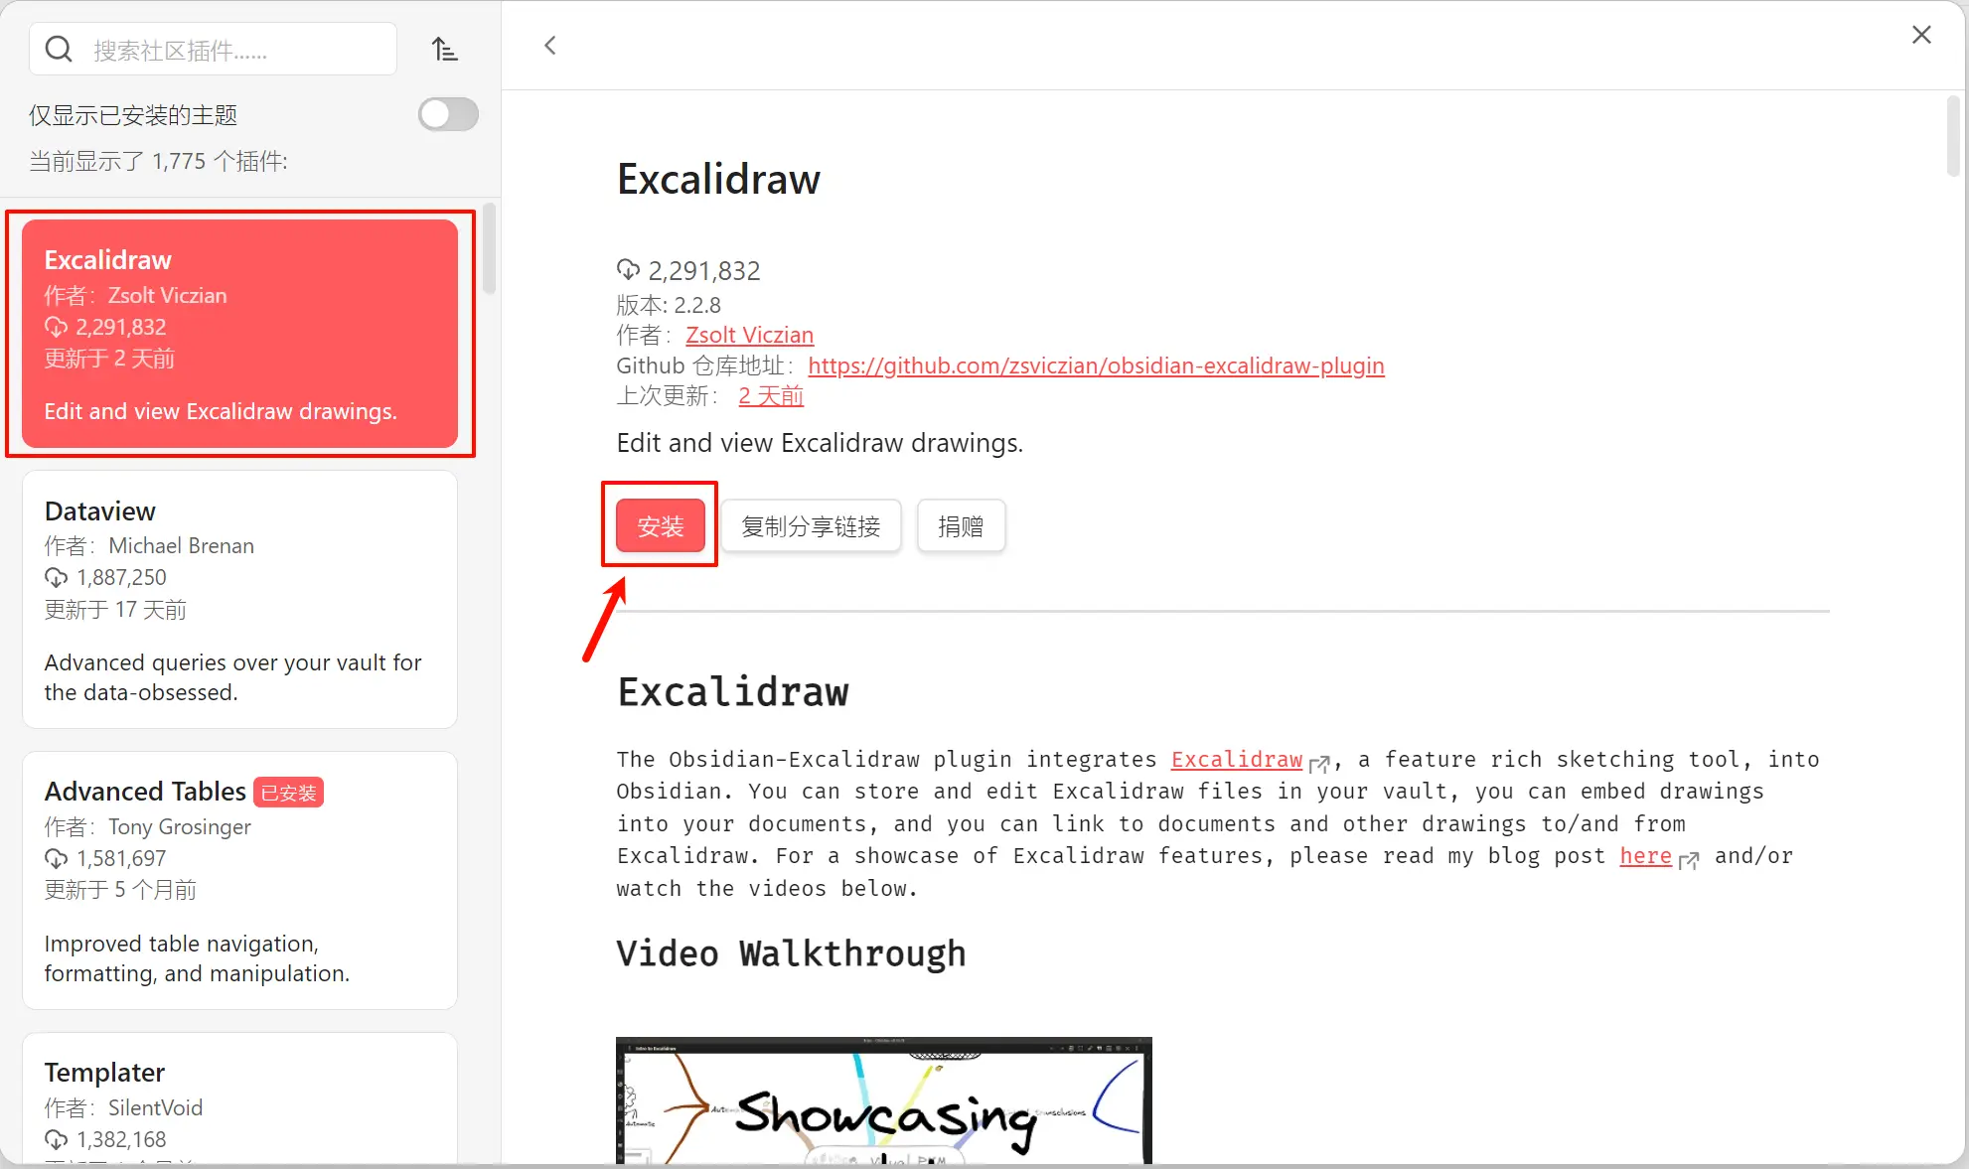
Task: Open the Advanced Tables plugin card
Action: click(x=239, y=880)
